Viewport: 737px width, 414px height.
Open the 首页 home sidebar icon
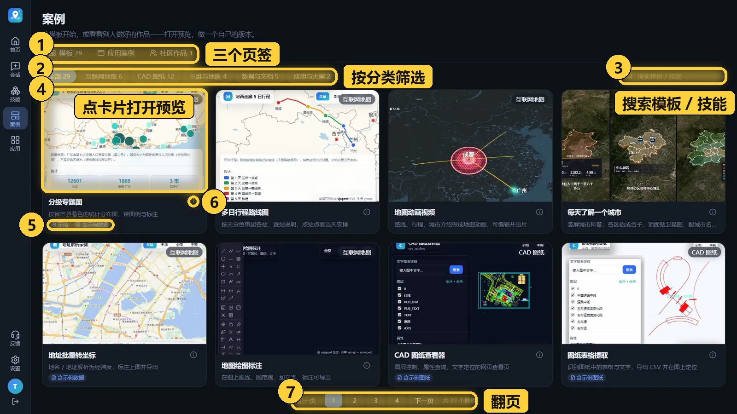[x=15, y=44]
